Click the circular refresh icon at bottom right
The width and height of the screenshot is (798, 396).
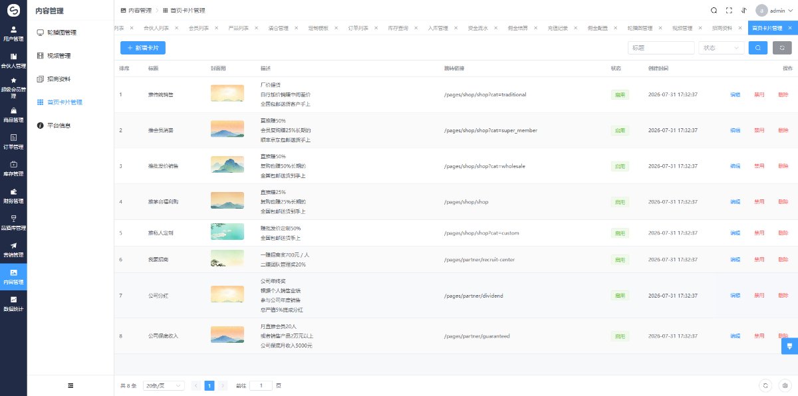[765, 385]
